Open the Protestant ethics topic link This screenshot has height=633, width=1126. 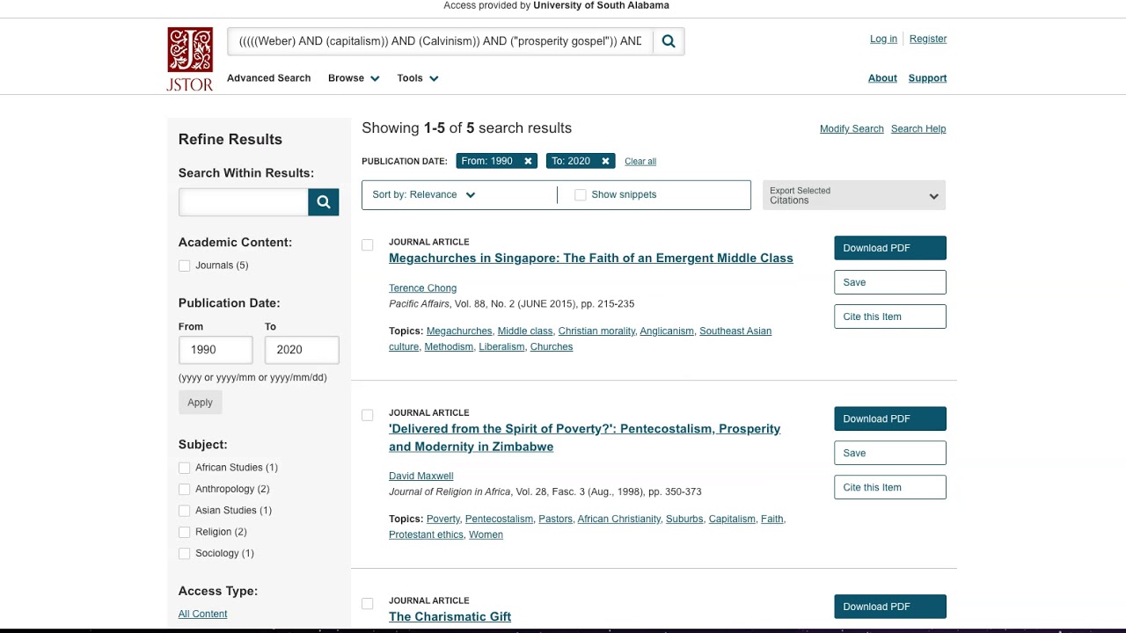(426, 535)
